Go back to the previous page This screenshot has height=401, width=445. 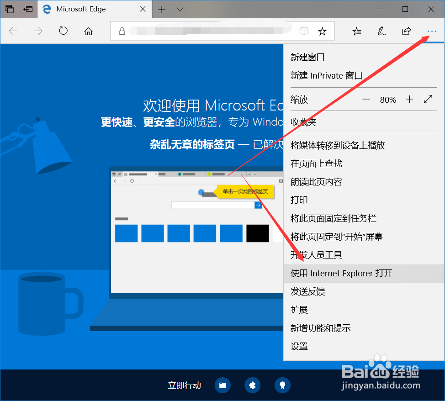point(13,31)
